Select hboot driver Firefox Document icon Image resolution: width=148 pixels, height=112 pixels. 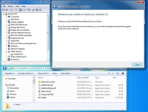click(x=39, y=91)
